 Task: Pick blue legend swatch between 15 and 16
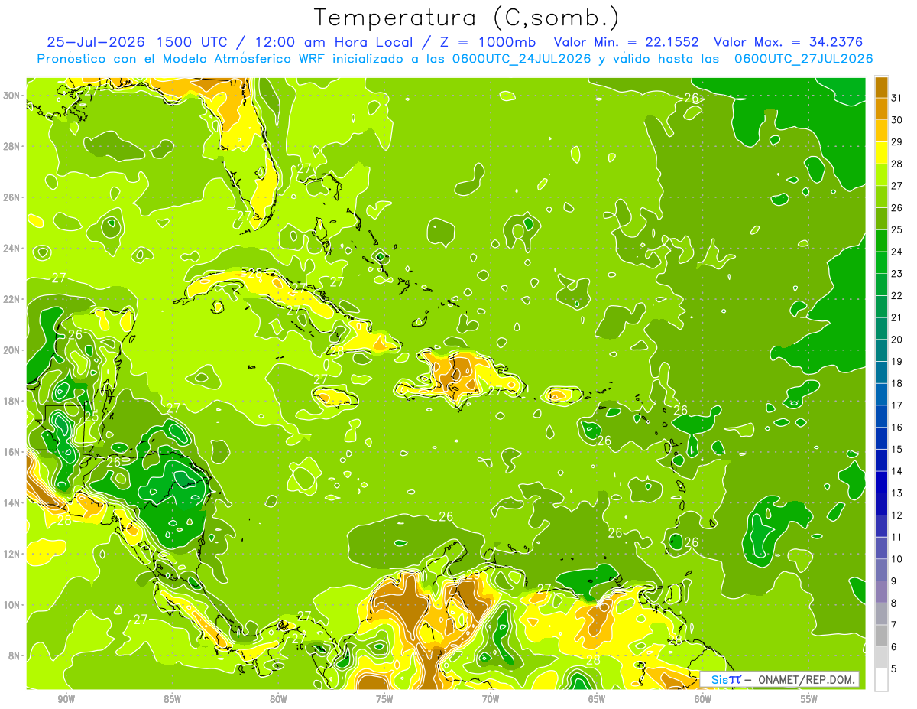pos(881,438)
